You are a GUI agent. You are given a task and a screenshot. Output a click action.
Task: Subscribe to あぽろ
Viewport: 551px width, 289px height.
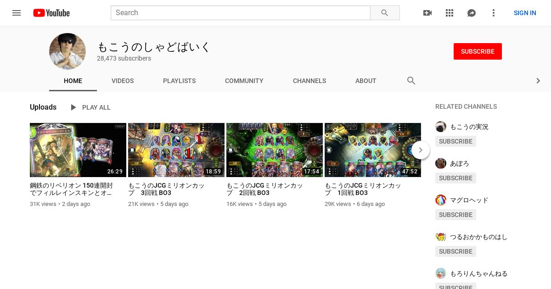point(455,178)
